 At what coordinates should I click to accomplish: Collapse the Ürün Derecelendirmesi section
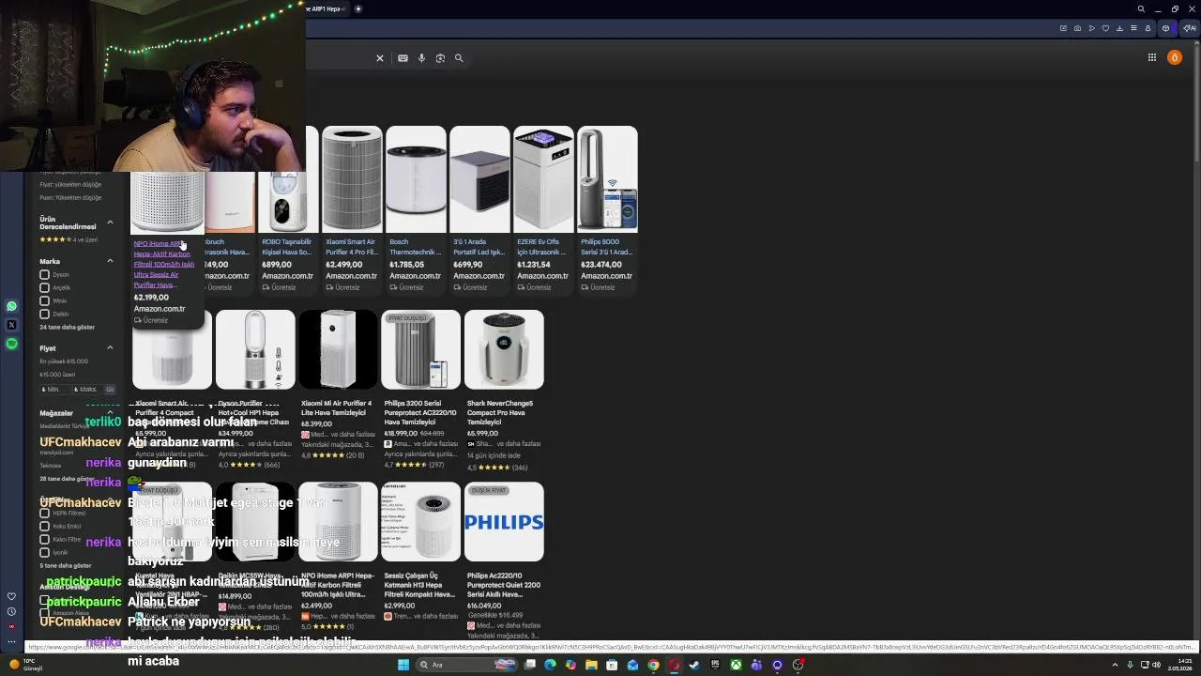110,223
